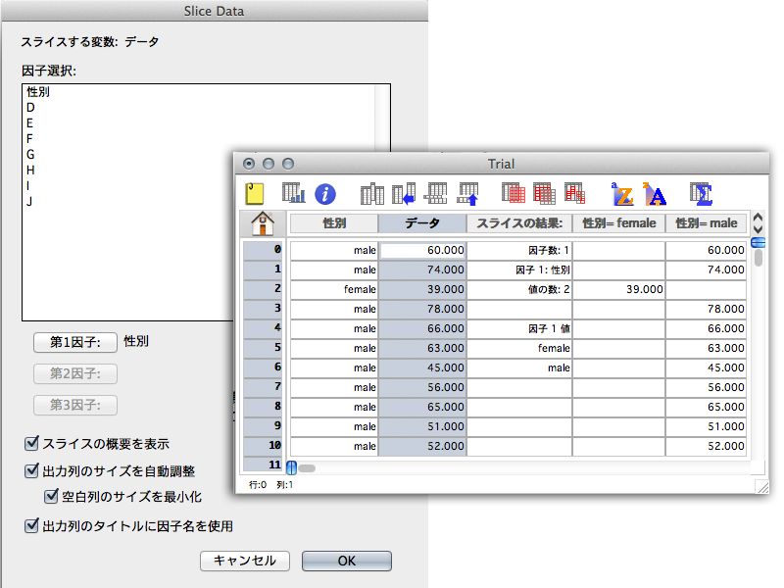Toggle 出力列のサイズを自動調整 checkbox
784x588 pixels.
pyautogui.click(x=31, y=470)
